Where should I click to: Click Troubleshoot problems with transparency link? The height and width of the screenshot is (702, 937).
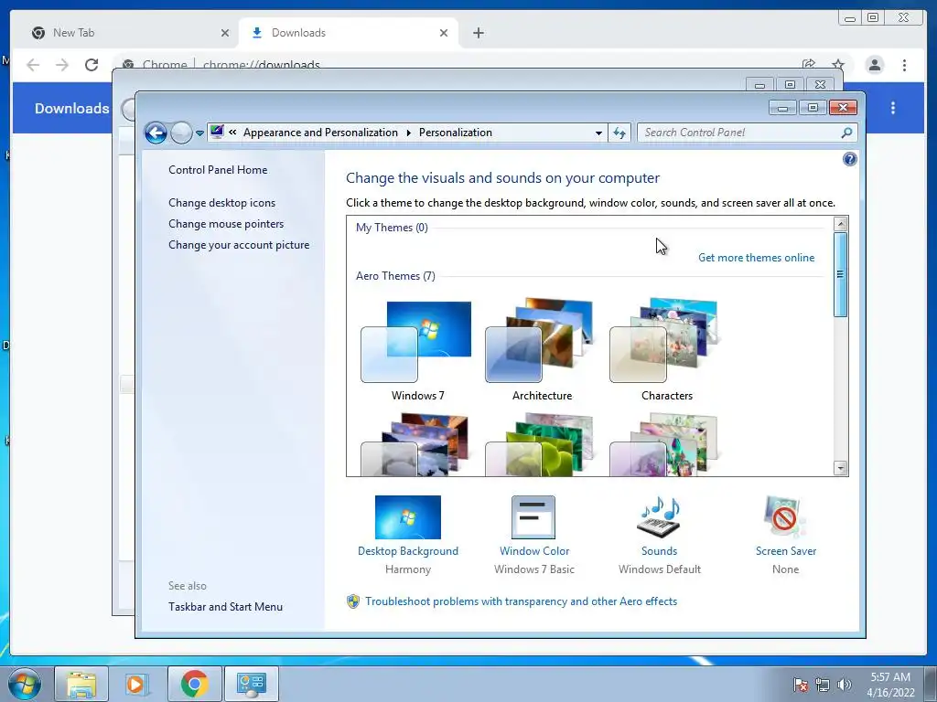[521, 601]
